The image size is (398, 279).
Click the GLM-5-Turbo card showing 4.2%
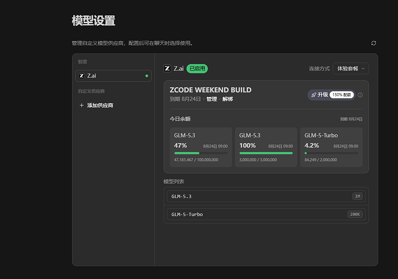331,147
